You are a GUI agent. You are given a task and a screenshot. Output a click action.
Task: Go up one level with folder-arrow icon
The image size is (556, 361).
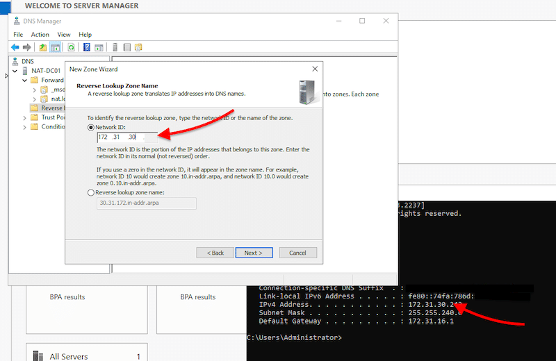click(43, 47)
